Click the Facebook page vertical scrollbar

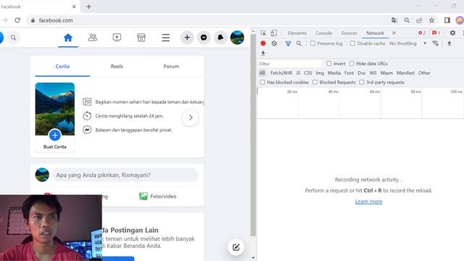(253, 135)
